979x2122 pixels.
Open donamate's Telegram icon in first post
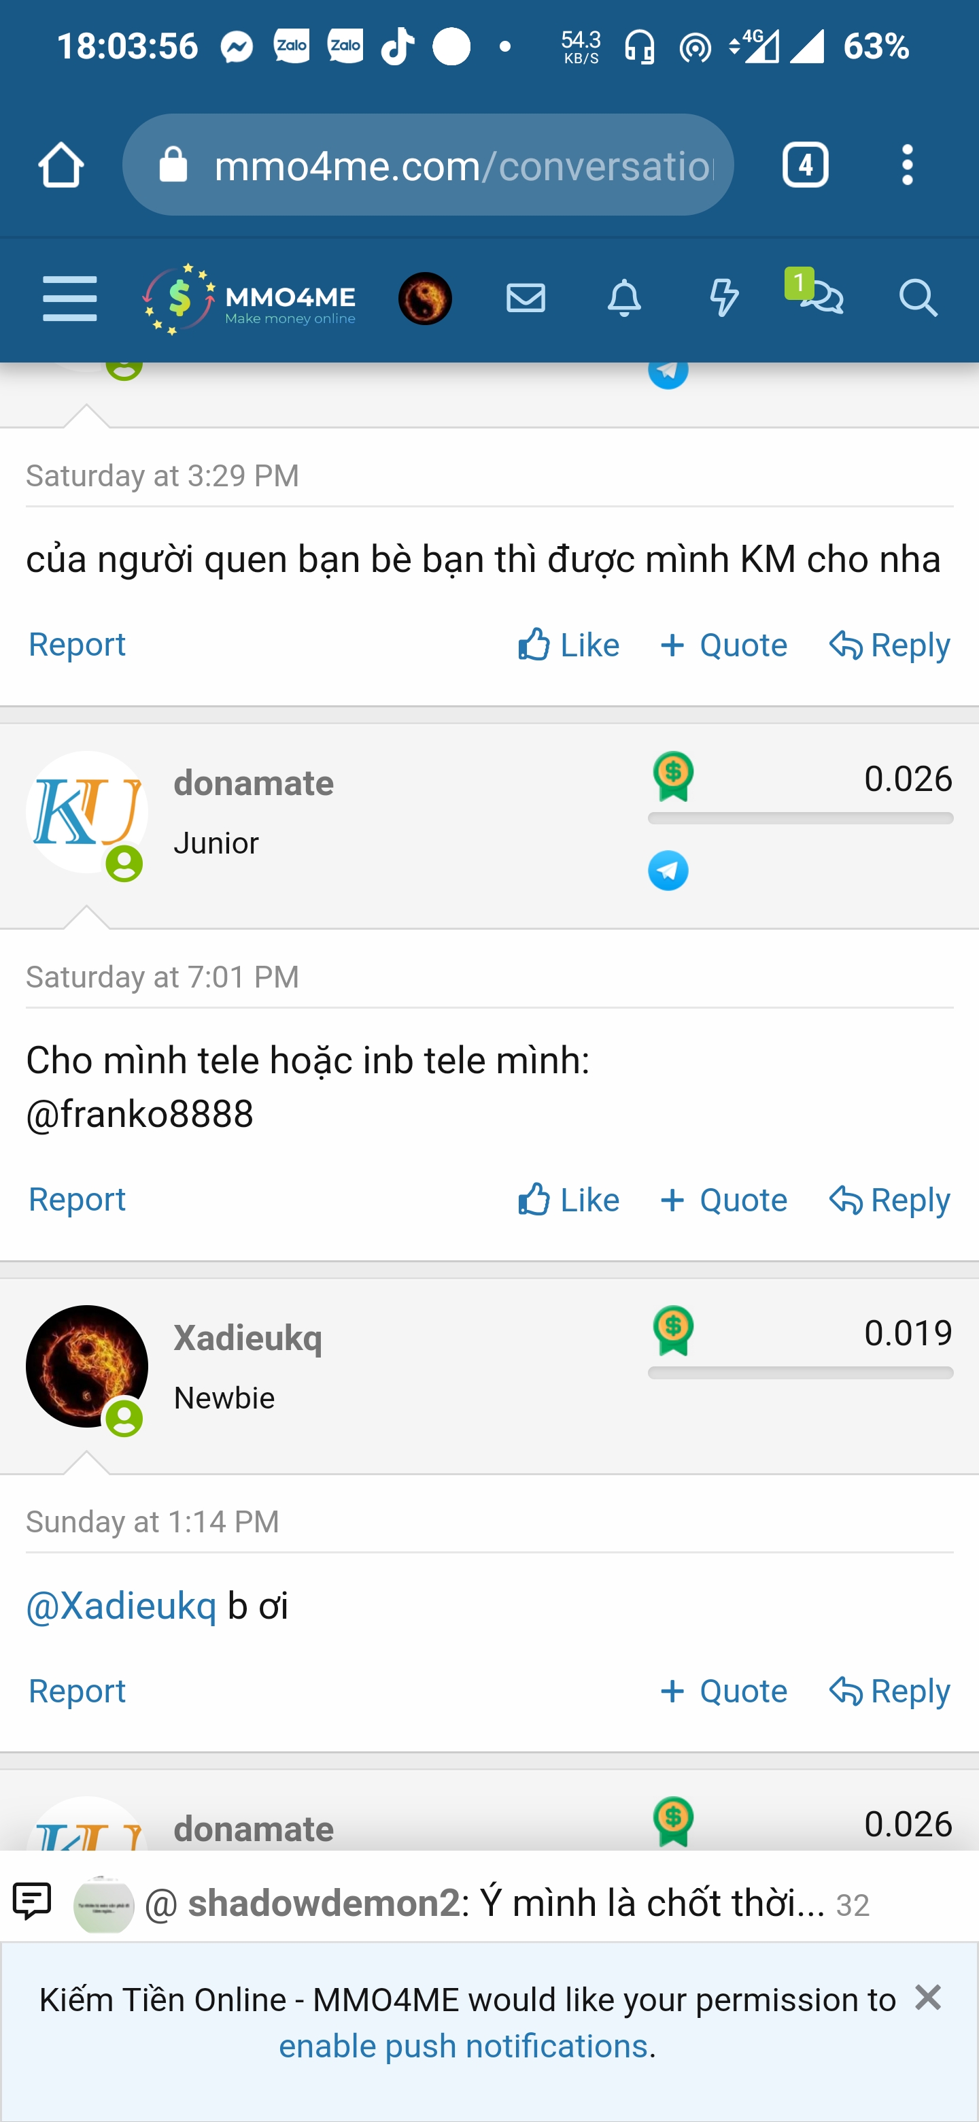(668, 871)
